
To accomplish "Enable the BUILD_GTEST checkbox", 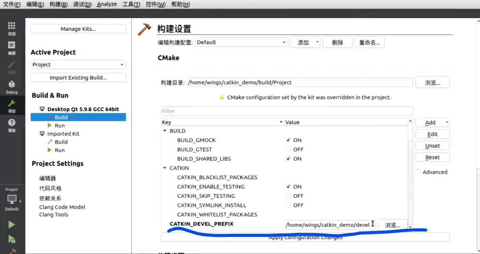I will (x=288, y=149).
